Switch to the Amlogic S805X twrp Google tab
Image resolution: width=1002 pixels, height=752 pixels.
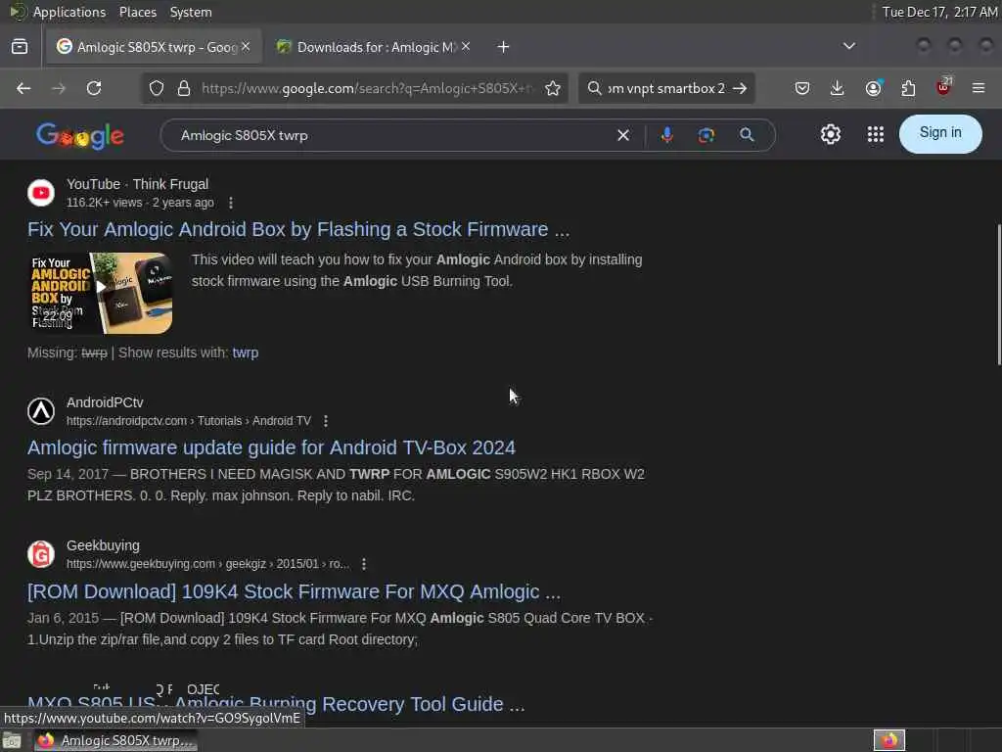coord(154,47)
